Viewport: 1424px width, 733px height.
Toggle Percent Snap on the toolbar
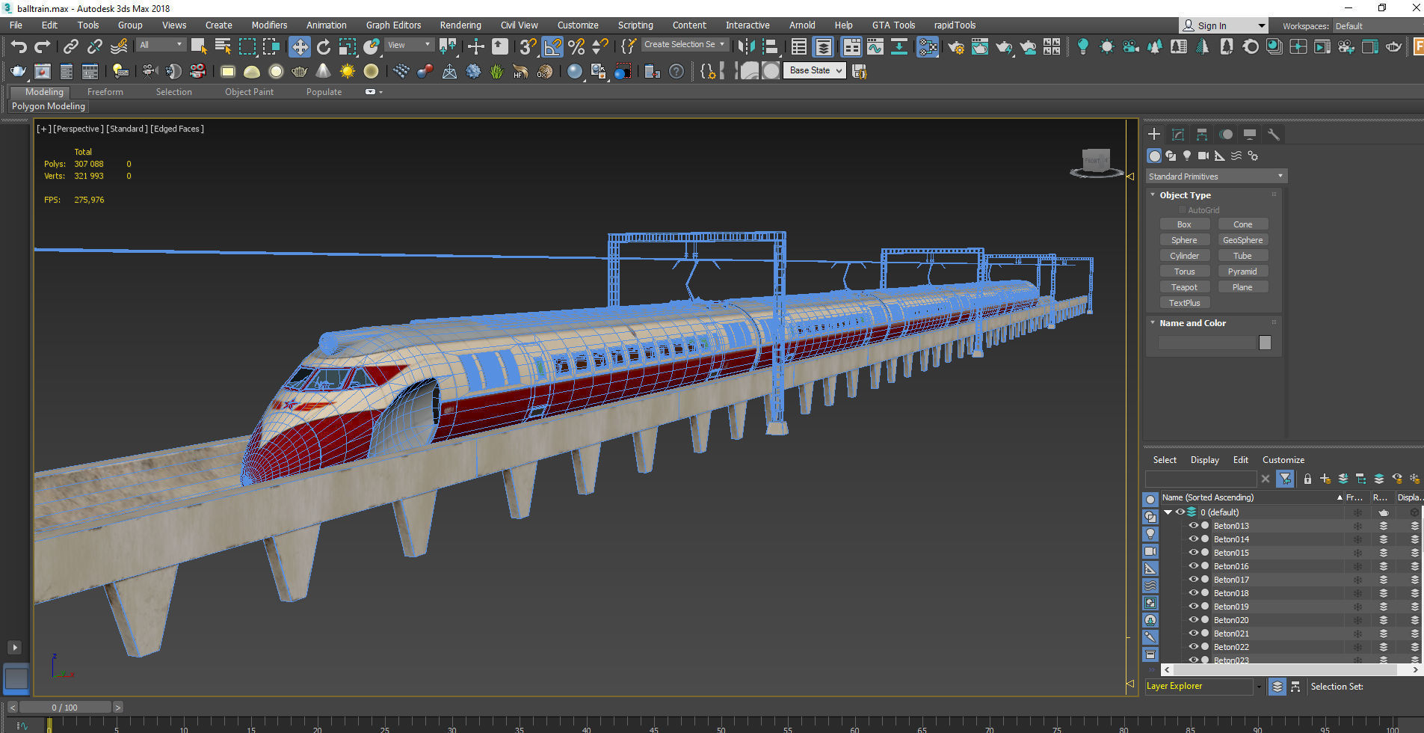tap(576, 47)
